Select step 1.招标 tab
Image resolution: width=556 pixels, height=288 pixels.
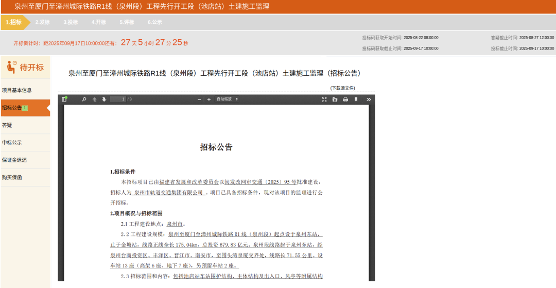point(13,22)
